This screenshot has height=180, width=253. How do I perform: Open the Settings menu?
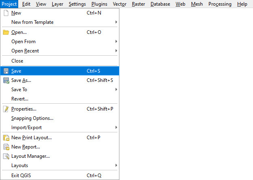click(x=77, y=4)
